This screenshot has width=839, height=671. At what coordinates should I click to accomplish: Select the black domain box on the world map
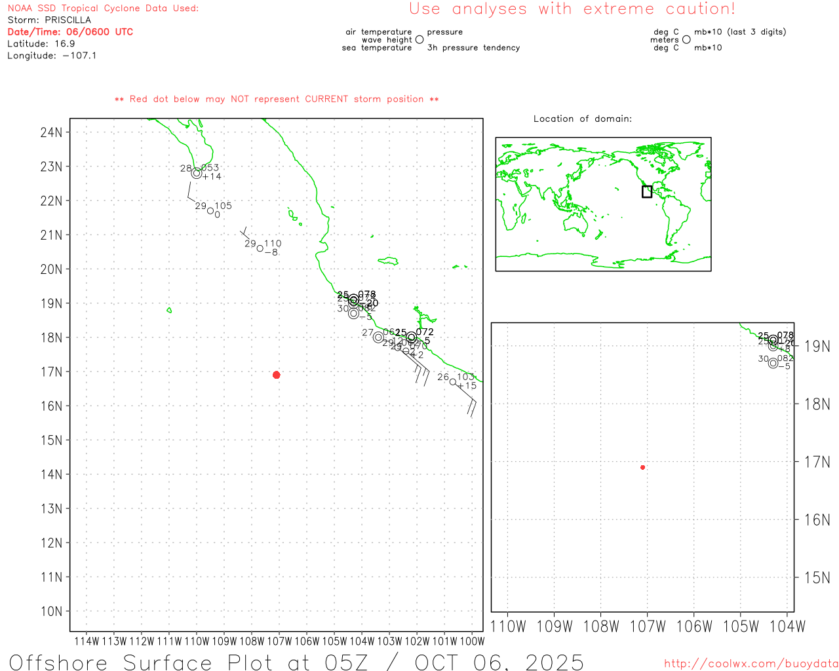tap(647, 191)
